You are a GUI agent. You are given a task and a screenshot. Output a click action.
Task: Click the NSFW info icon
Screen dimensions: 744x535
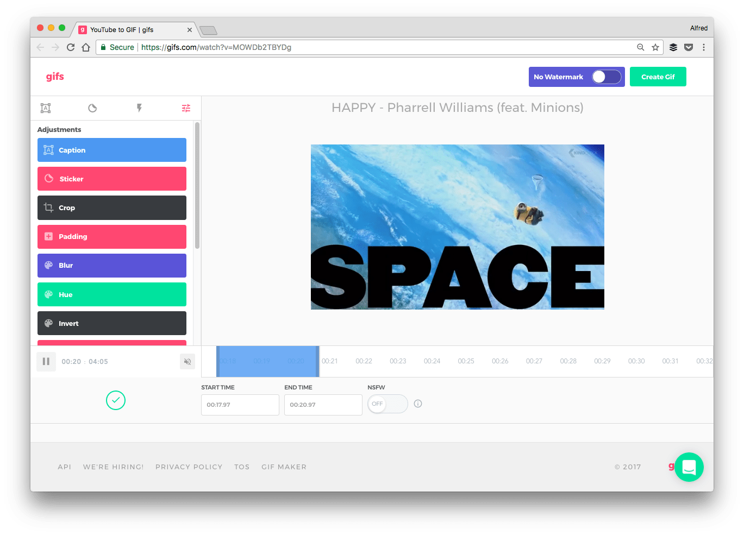pos(418,404)
